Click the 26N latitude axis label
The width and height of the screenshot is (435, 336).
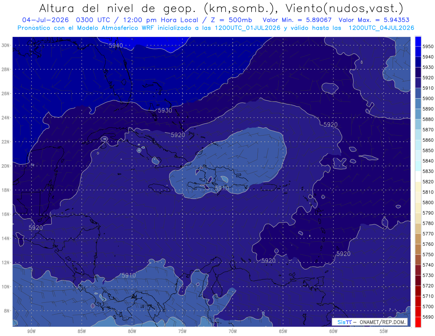5,94
